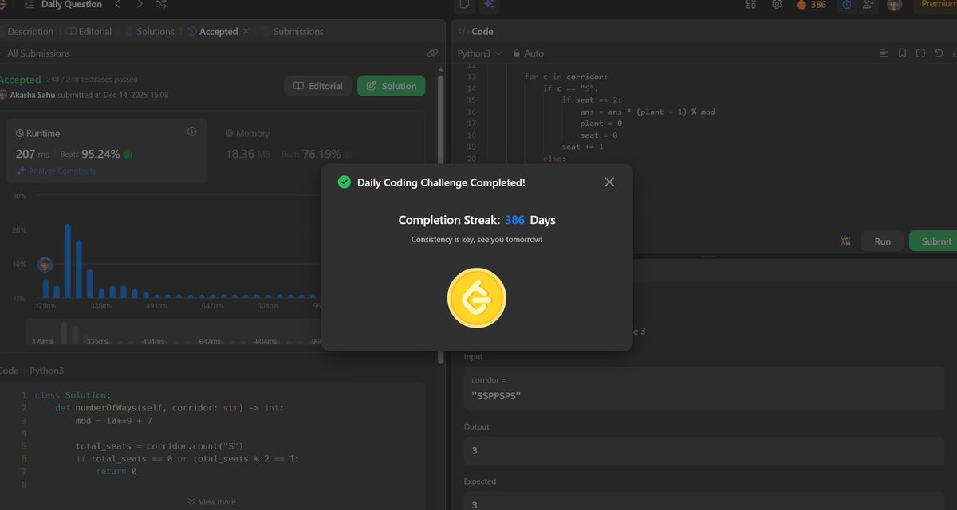Switch to the Submissions tab
The image size is (957, 510).
coord(293,32)
